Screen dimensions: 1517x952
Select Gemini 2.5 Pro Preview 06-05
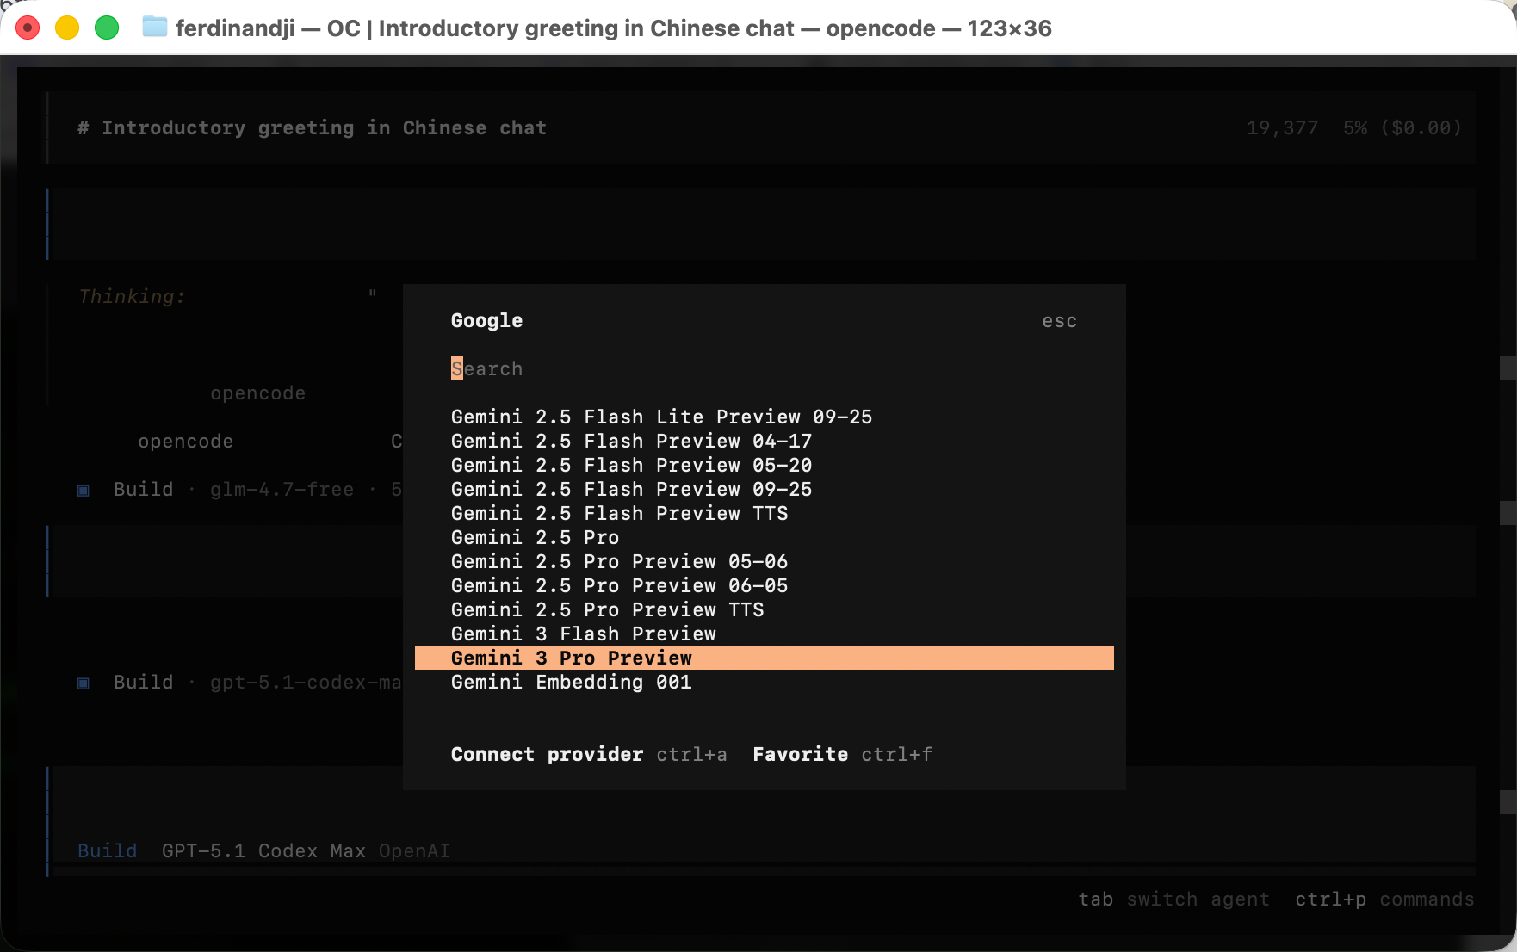619,585
